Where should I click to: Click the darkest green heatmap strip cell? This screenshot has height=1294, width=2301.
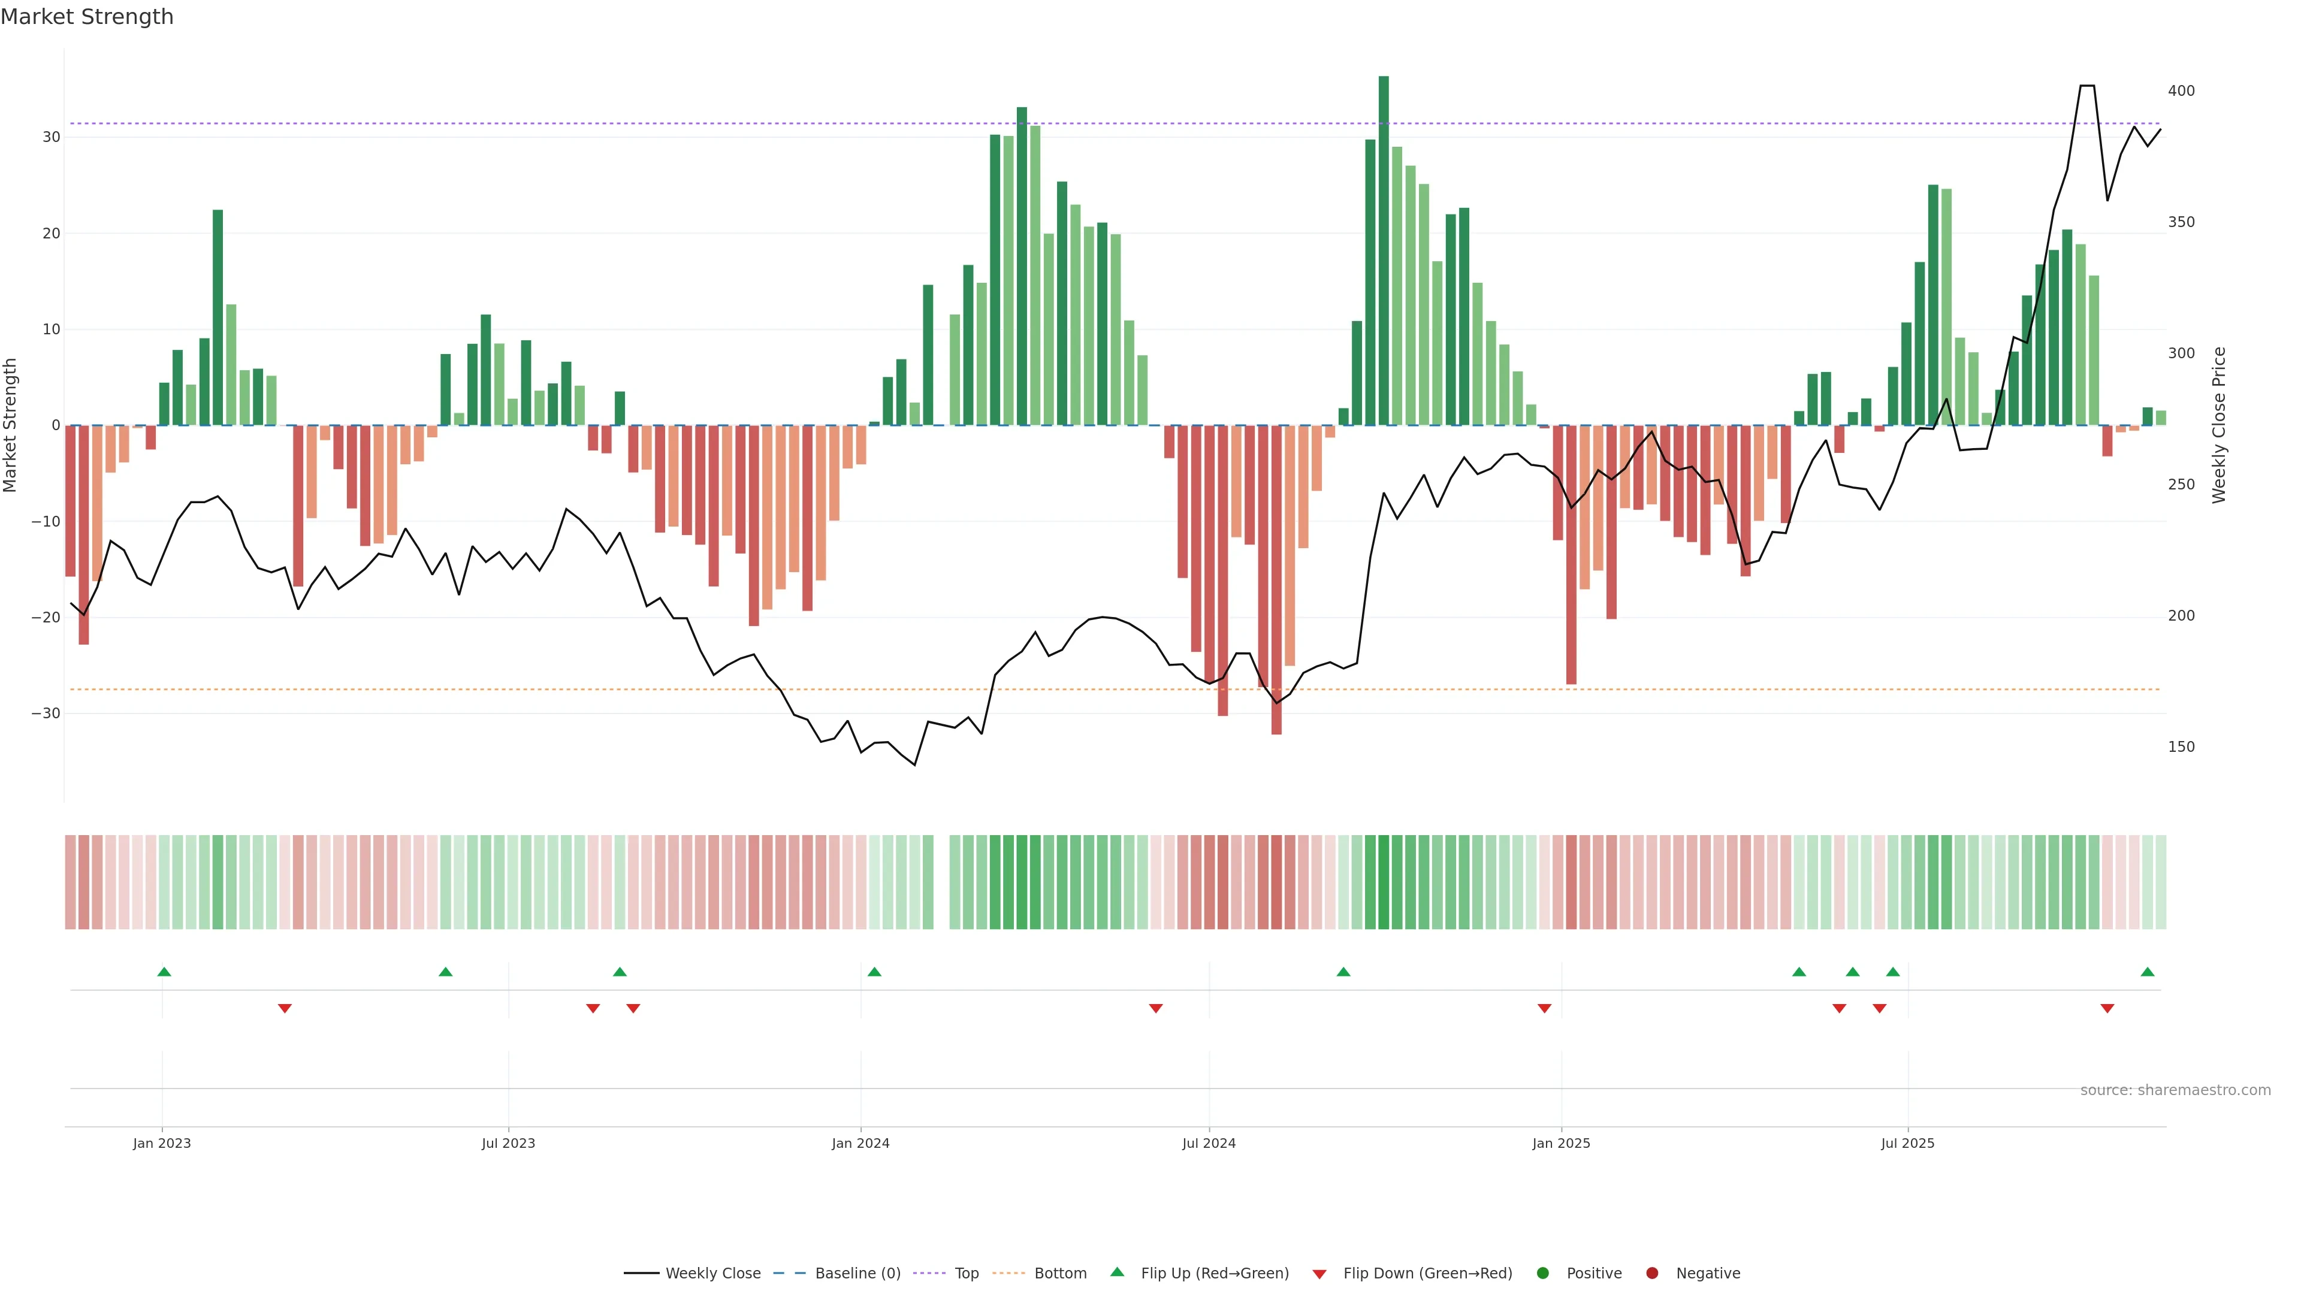coord(1384,882)
